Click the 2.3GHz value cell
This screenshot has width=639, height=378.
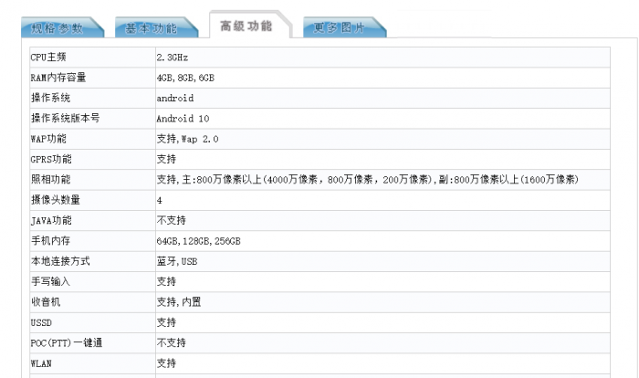point(173,58)
